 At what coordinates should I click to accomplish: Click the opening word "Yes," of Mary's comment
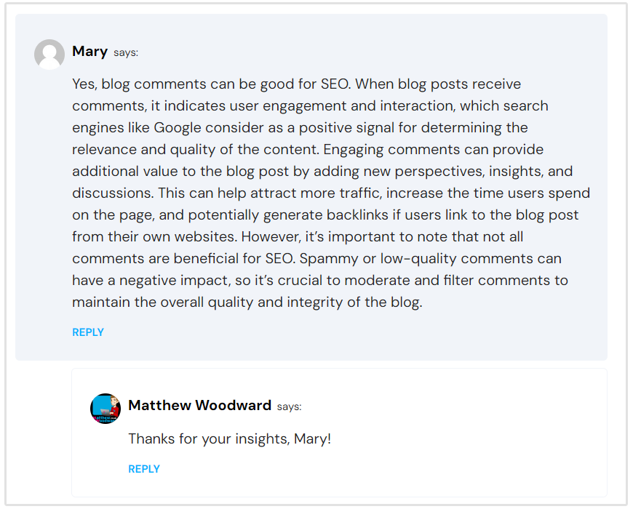pos(85,84)
